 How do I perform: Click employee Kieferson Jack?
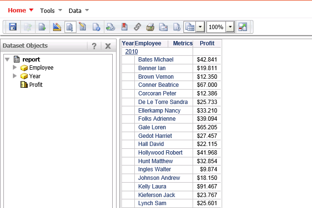coord(157,195)
